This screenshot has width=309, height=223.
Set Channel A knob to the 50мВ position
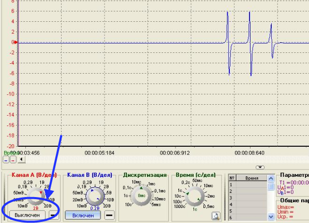point(18,192)
